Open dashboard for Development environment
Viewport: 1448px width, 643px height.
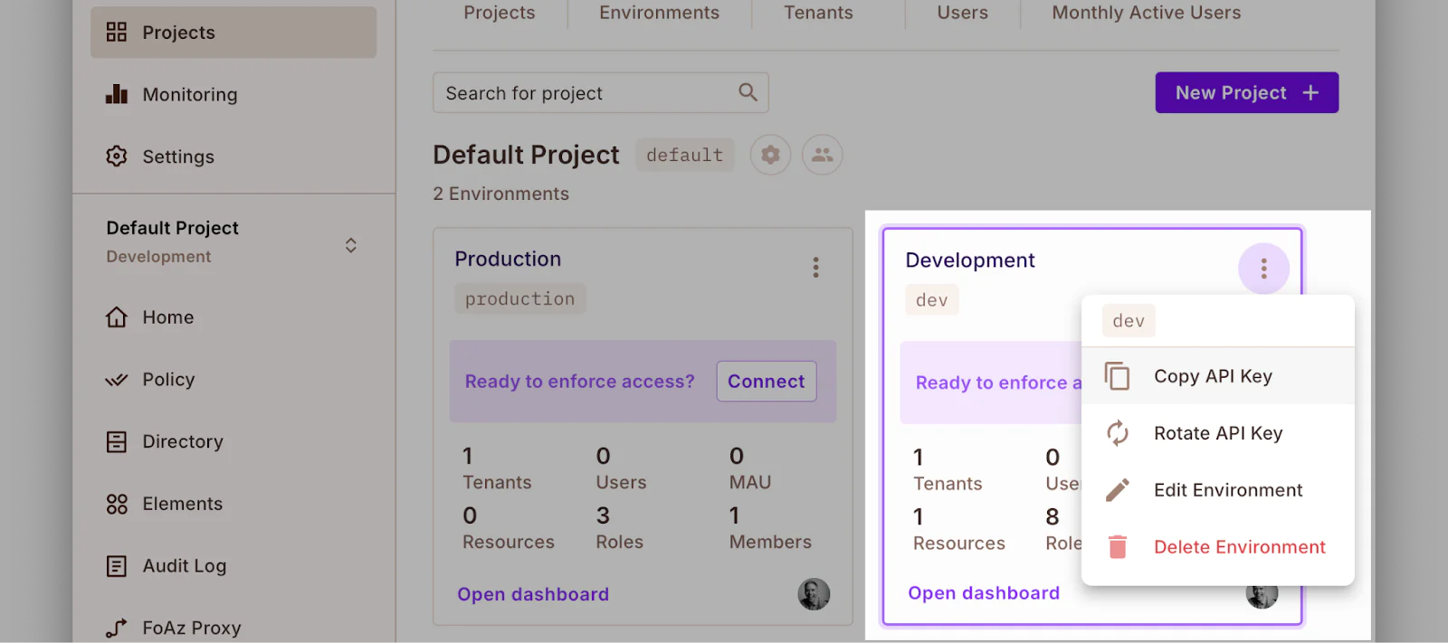coord(984,593)
